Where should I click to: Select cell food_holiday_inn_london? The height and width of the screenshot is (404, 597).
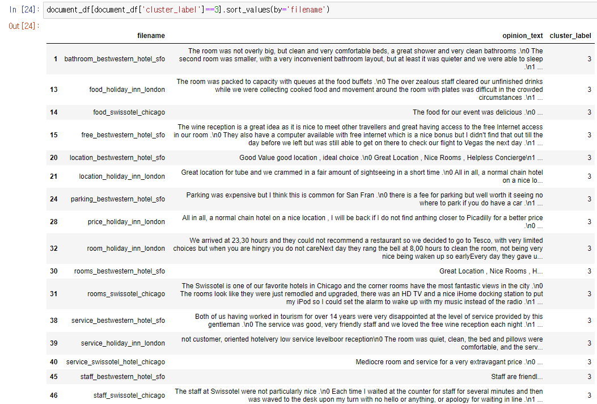pyautogui.click(x=127, y=89)
